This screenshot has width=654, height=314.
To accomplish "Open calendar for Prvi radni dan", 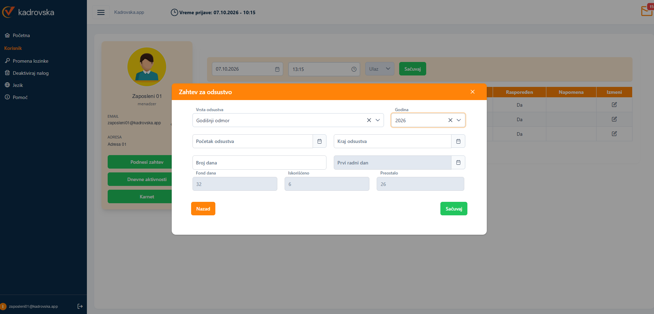I will (x=458, y=162).
